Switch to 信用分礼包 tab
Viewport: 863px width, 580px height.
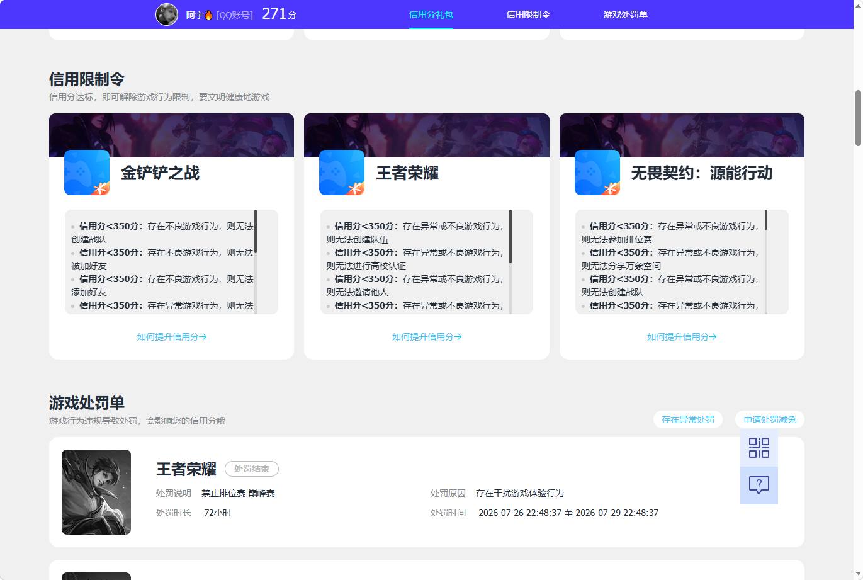431,14
